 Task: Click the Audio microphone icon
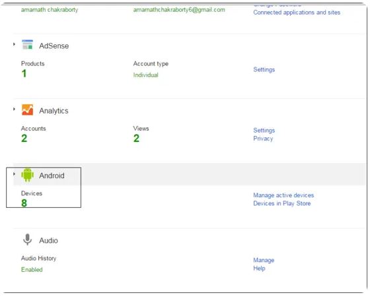pyautogui.click(x=28, y=240)
